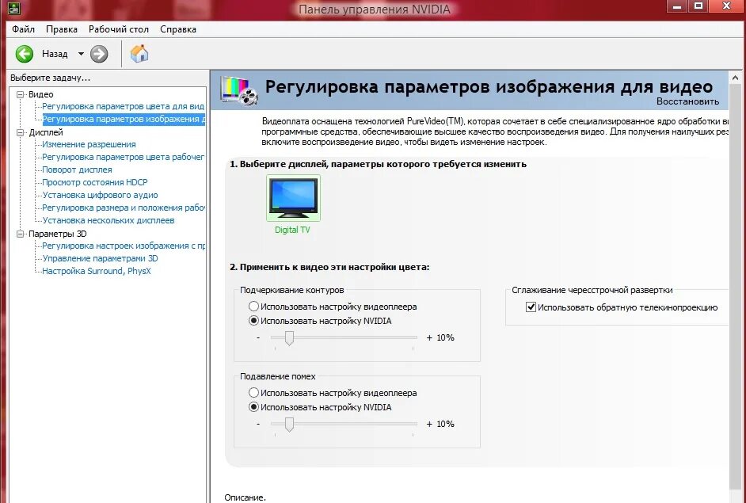Select Регулировка параметров изображения tree item
The image size is (746, 503).
coord(124,119)
